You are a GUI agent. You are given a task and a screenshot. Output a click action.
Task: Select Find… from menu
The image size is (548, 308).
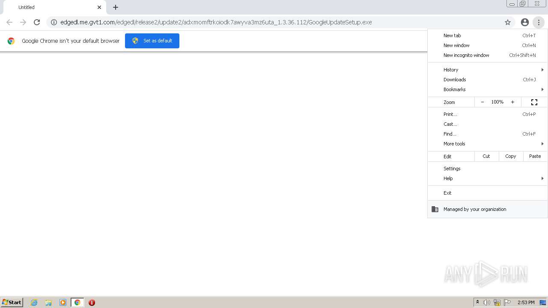[x=488, y=134]
